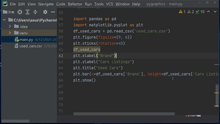Collapse the C:\Users\asus project root
The width and height of the screenshot is (220, 124).
click(4, 20)
